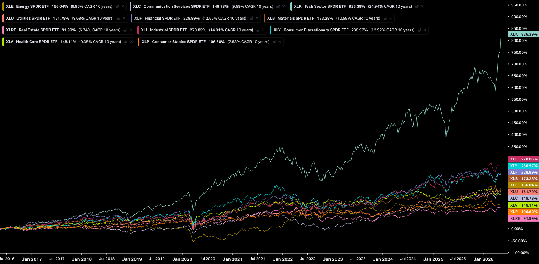Click 'Jan 2026' on the time axis
The height and width of the screenshot is (264, 539).
pyautogui.click(x=483, y=259)
